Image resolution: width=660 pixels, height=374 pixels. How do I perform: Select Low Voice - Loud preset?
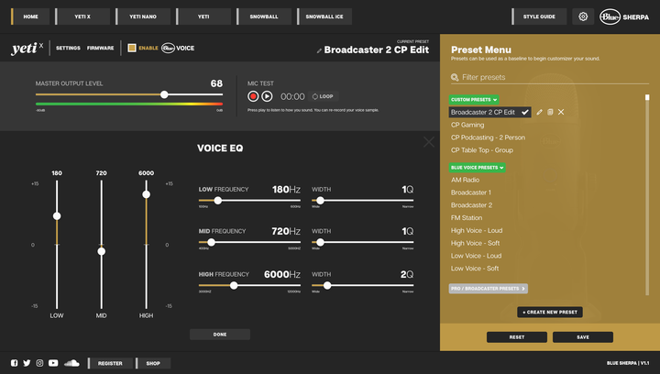click(x=476, y=256)
